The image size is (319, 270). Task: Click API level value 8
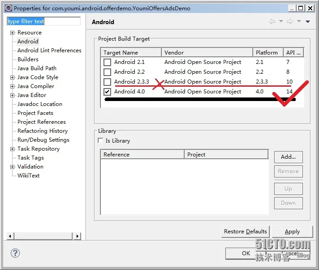pos(288,72)
